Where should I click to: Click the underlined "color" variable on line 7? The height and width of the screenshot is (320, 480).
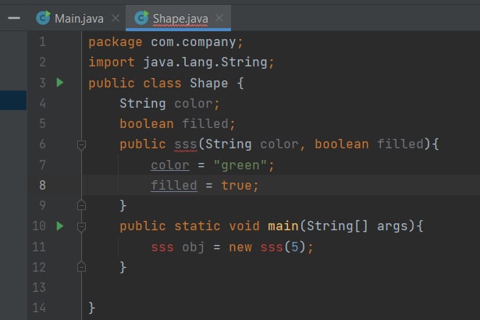pos(170,165)
